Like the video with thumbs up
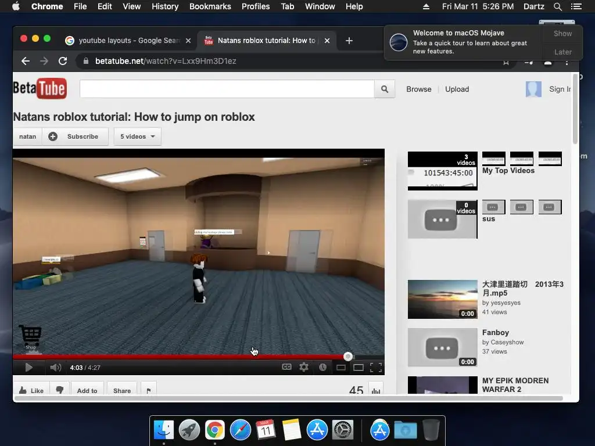 click(31, 390)
